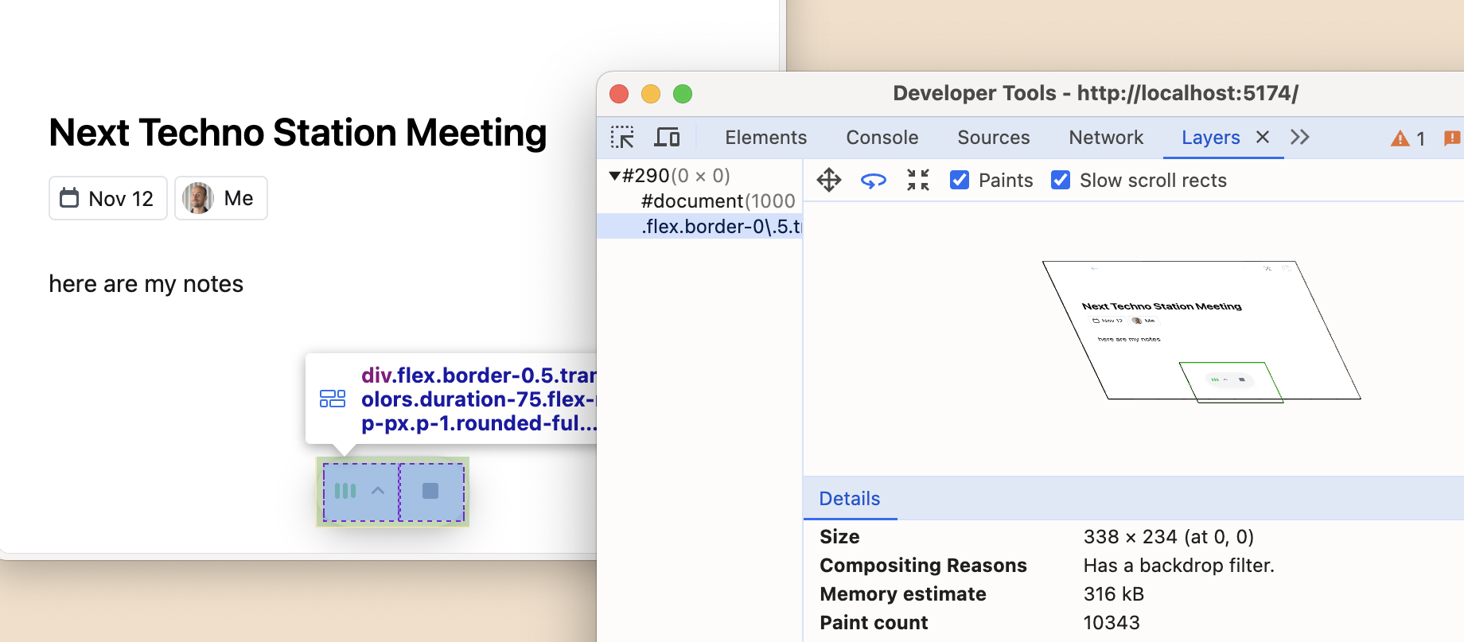Close the Developer Tools window with red button
The image size is (1464, 642).
click(619, 94)
